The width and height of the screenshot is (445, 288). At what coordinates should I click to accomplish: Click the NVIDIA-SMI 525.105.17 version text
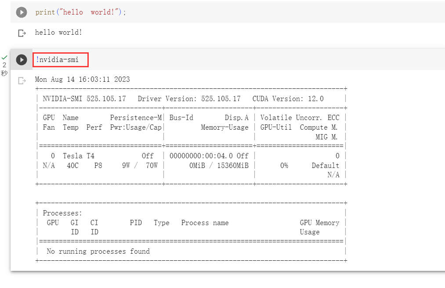pyautogui.click(x=84, y=98)
